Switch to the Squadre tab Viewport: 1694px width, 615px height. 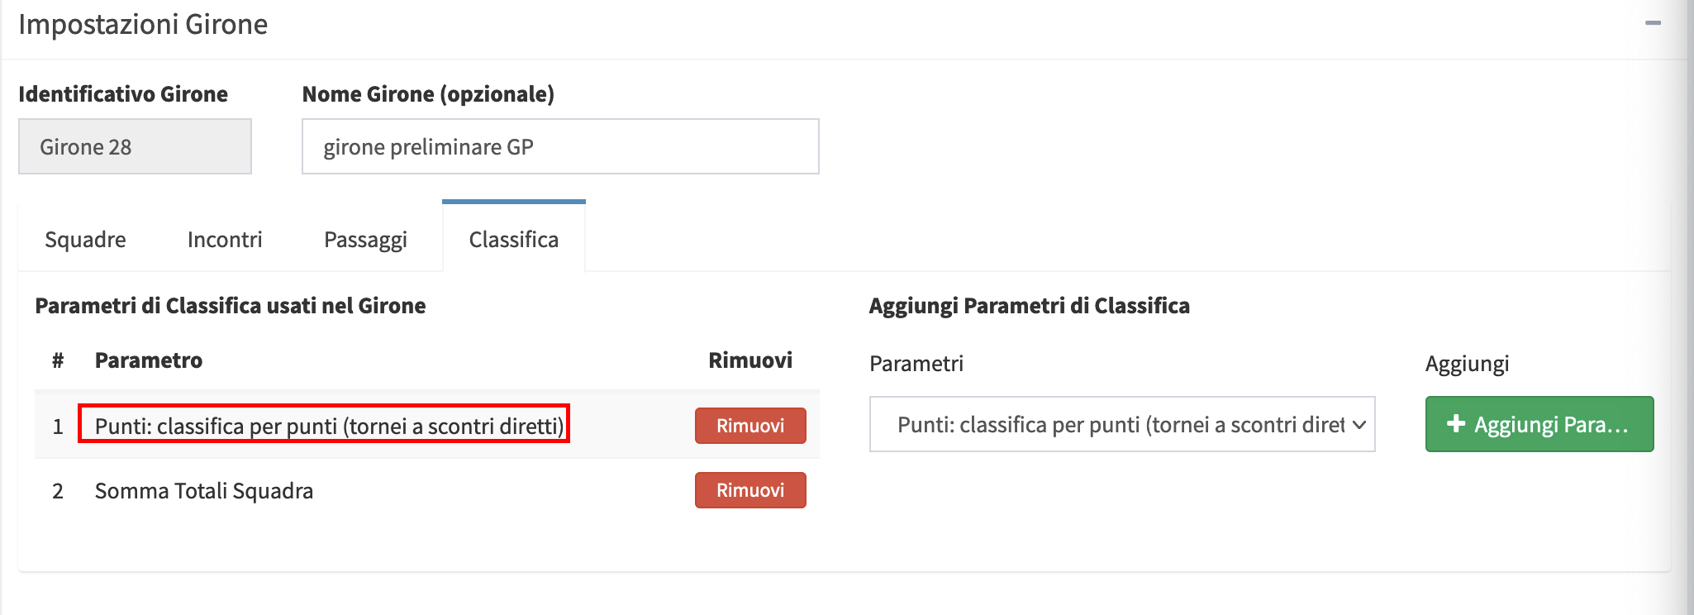tap(85, 240)
